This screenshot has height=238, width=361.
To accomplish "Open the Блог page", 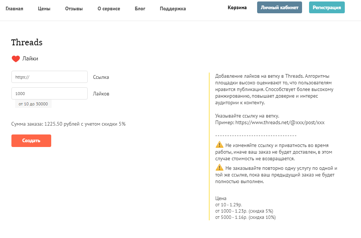I will [x=140, y=9].
